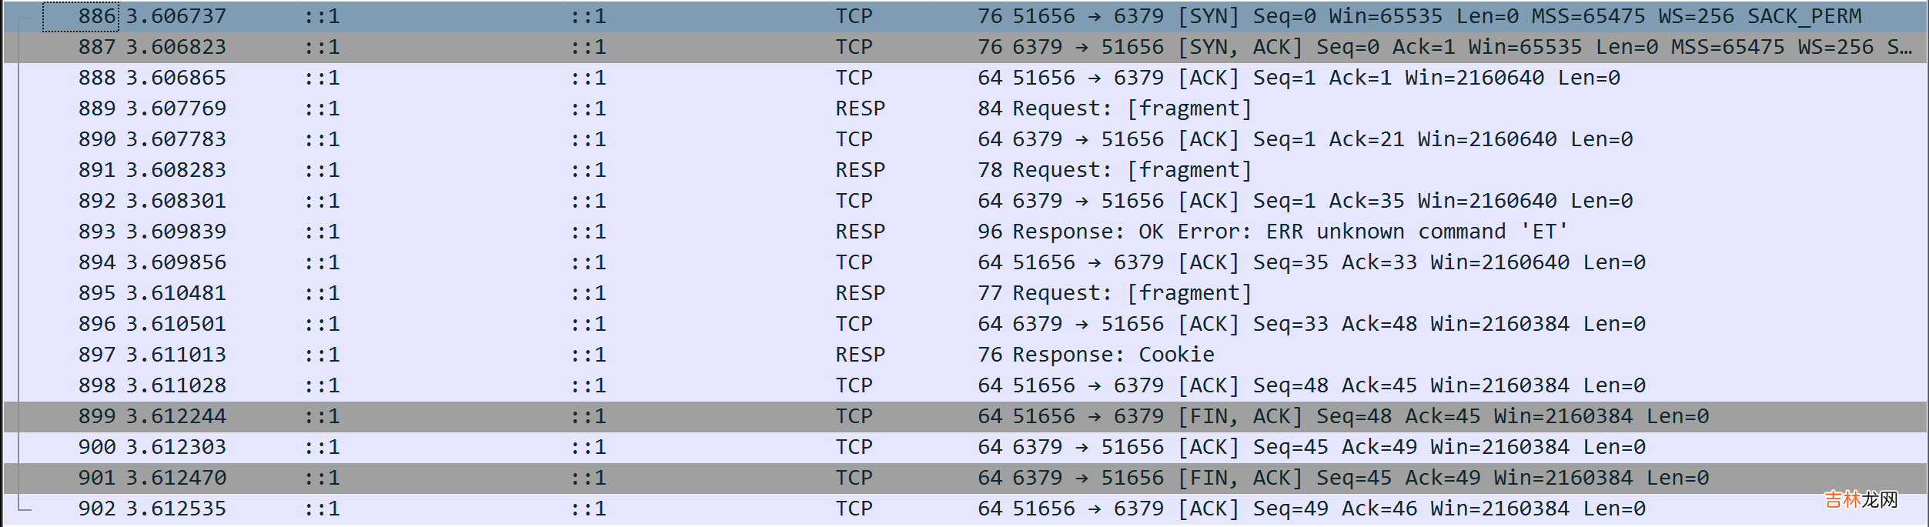Select the ERR unknown command 'ET' response
Screen dimensions: 1929x527
[x=1289, y=232]
